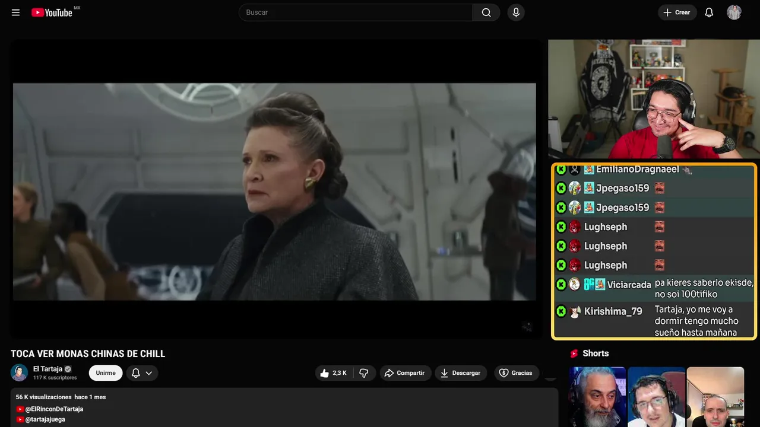Open the Crear menu
This screenshot has width=760, height=427.
pos(677,12)
